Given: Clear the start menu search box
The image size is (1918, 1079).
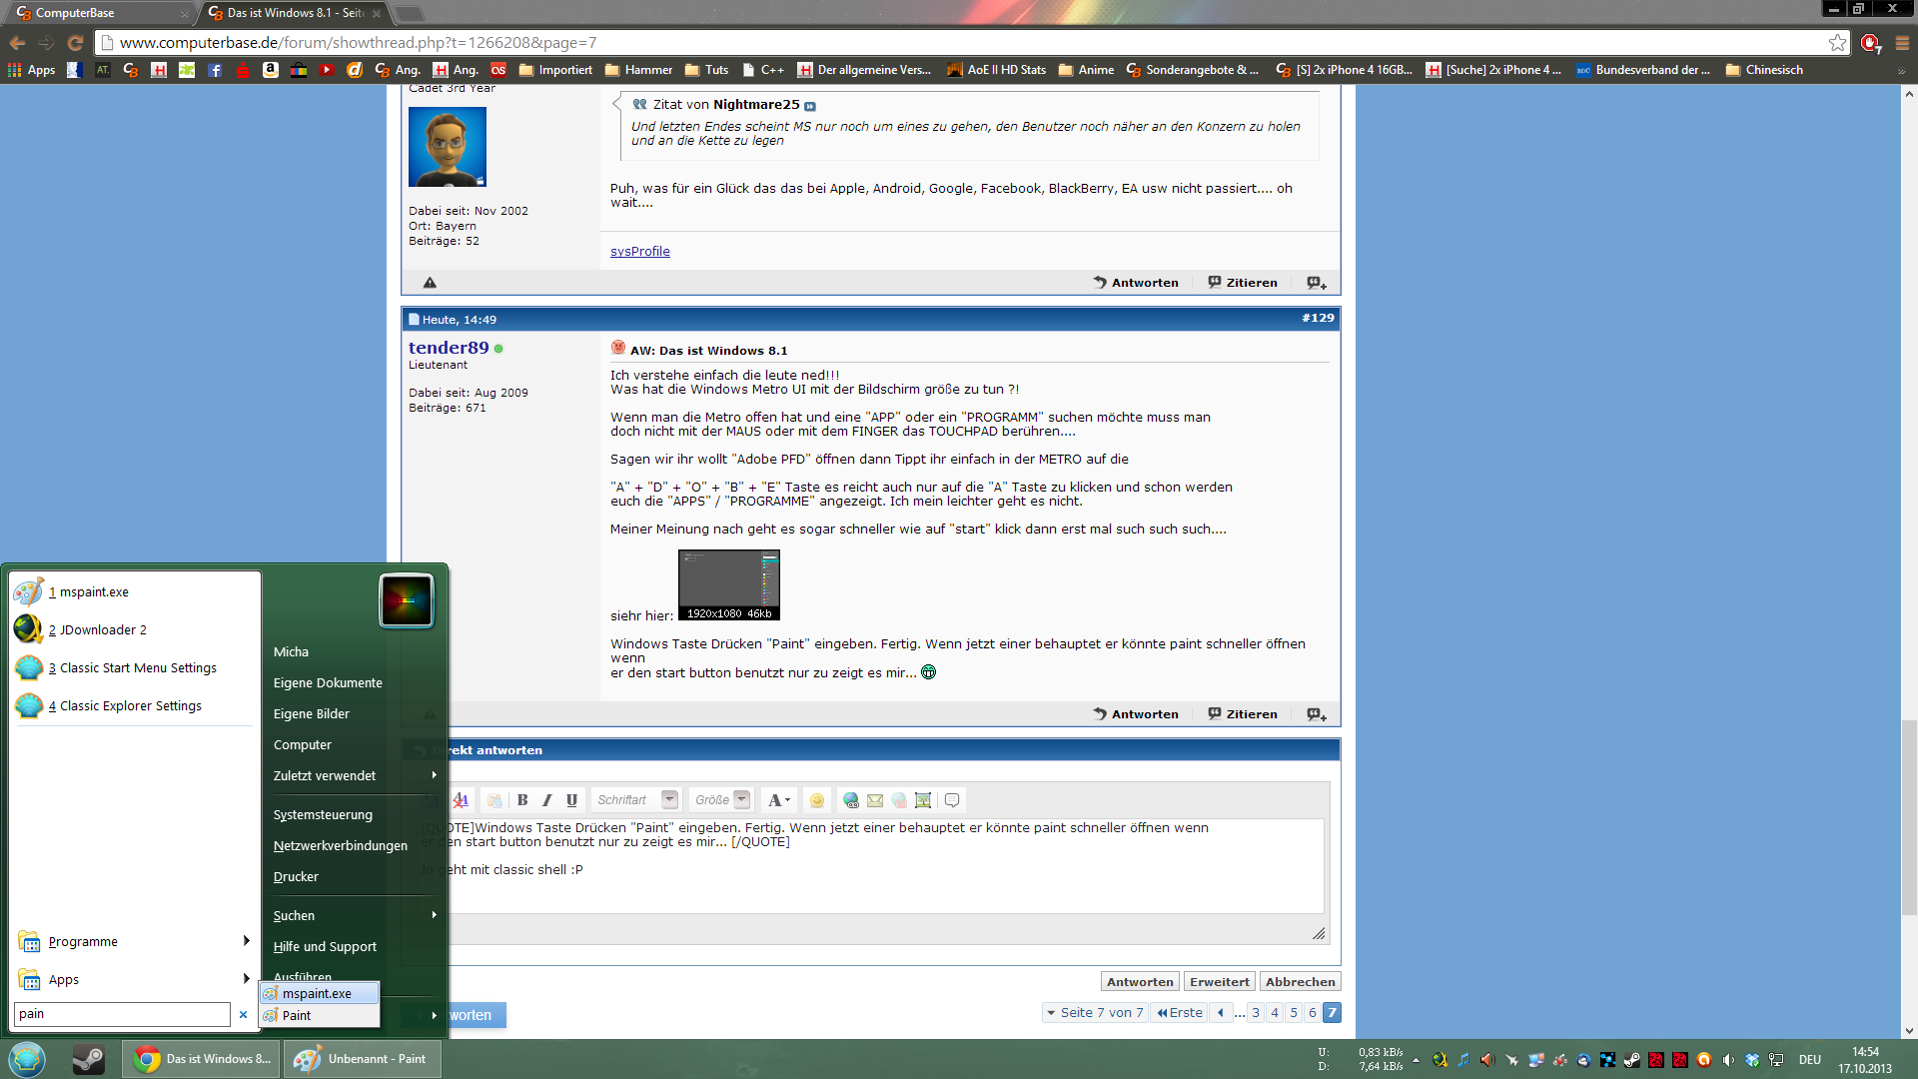Looking at the screenshot, I should tap(243, 1014).
